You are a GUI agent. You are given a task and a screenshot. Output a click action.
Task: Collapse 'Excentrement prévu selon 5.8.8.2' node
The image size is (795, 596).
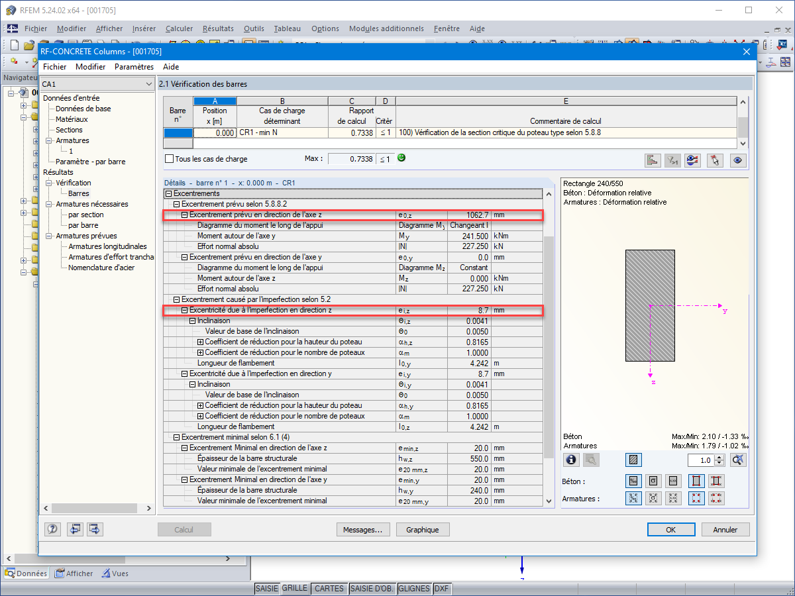pos(176,204)
